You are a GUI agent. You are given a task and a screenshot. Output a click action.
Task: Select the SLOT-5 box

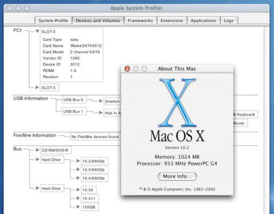coord(49,88)
